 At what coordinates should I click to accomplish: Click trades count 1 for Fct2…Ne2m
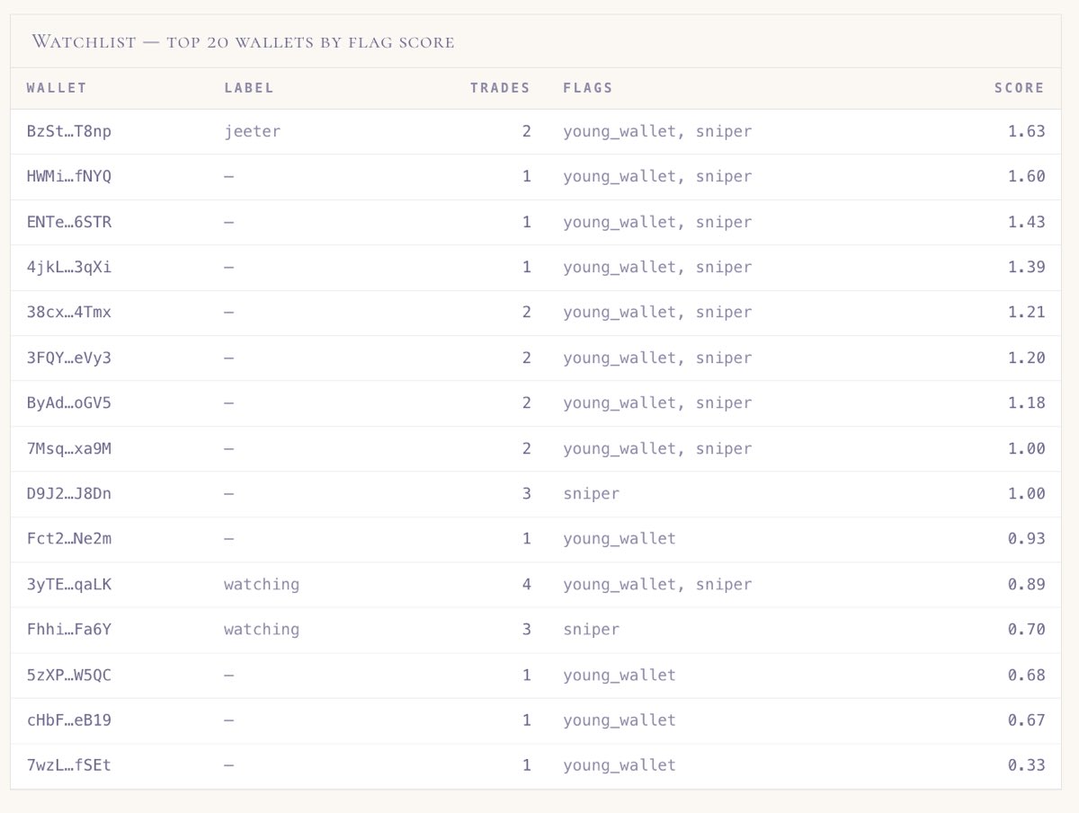click(527, 538)
